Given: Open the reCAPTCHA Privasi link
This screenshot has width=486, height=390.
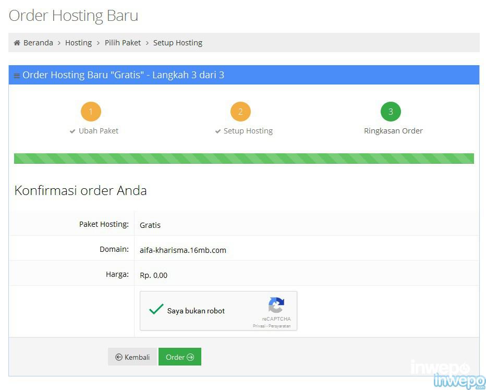Looking at the screenshot, I should tap(259, 326).
